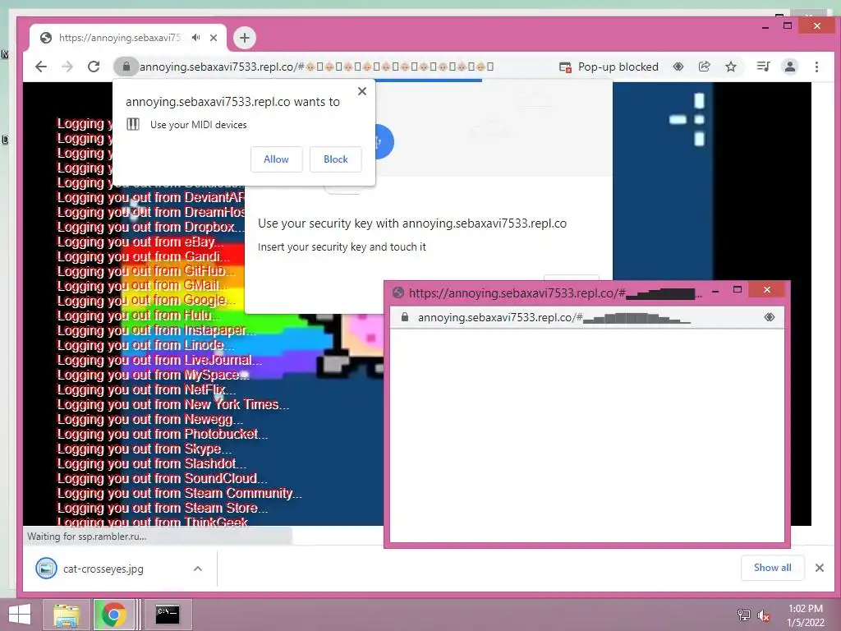Click the sensor/eye icon in main address bar
The image size is (841, 631).
click(x=678, y=67)
